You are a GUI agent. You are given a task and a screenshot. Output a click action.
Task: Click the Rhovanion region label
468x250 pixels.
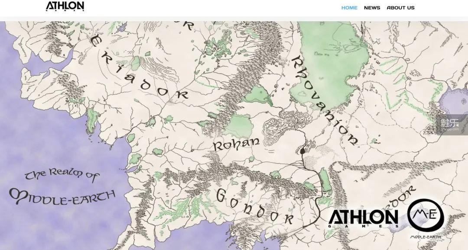click(x=325, y=101)
